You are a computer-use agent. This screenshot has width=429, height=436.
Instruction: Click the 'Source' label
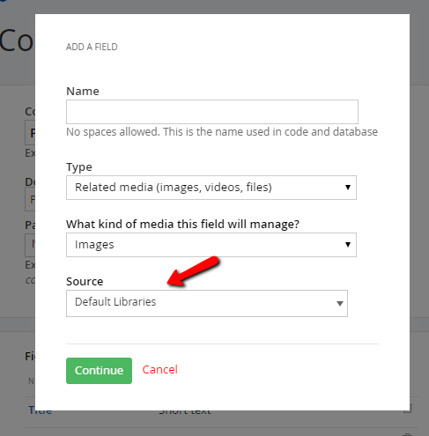pos(85,281)
